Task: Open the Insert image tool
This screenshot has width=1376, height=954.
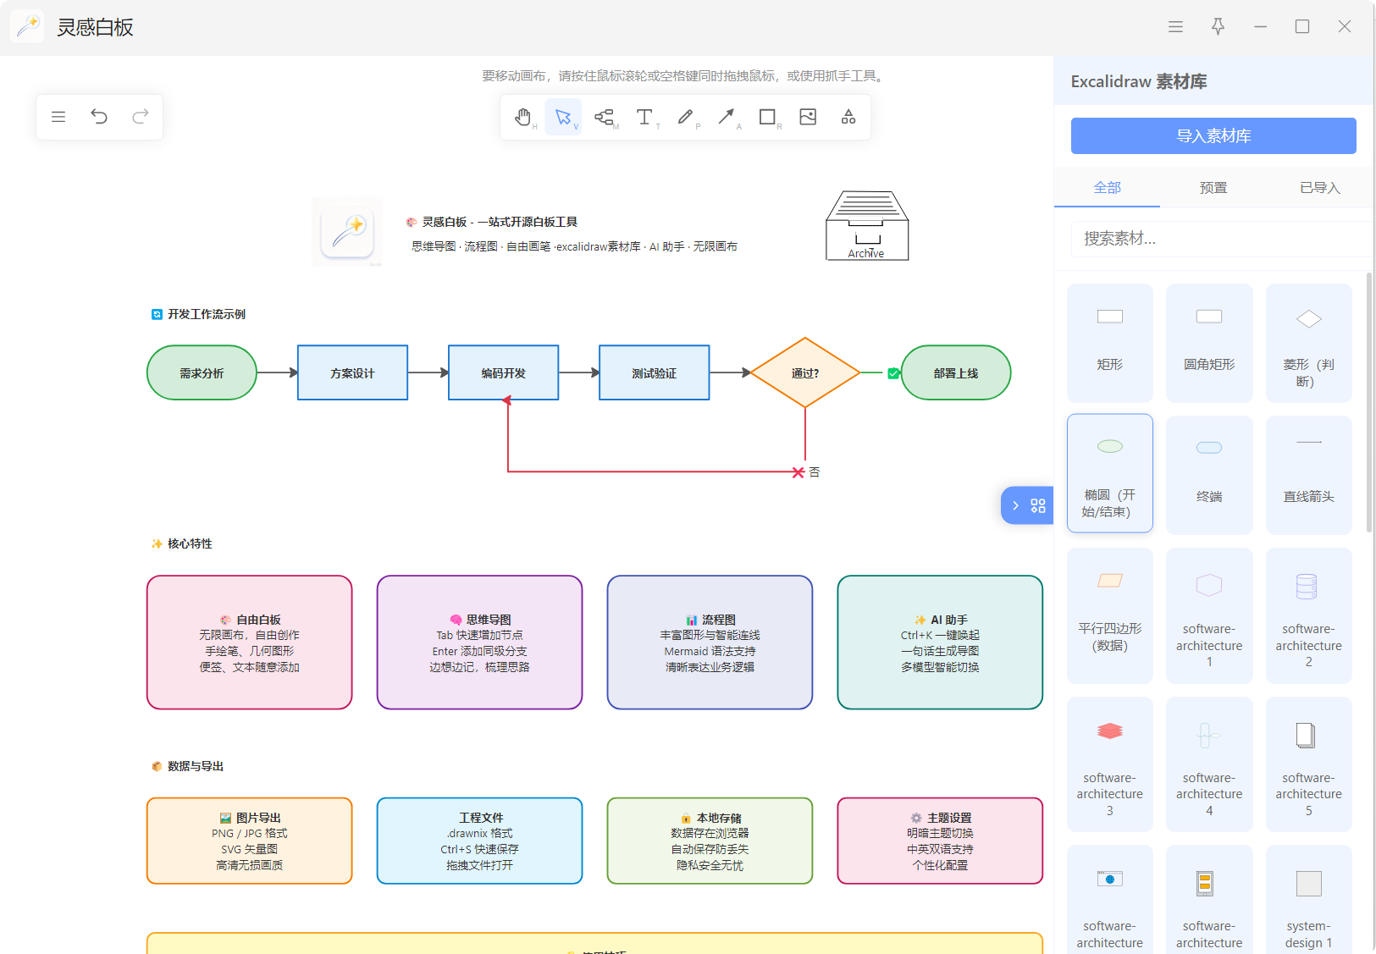Action: point(808,117)
